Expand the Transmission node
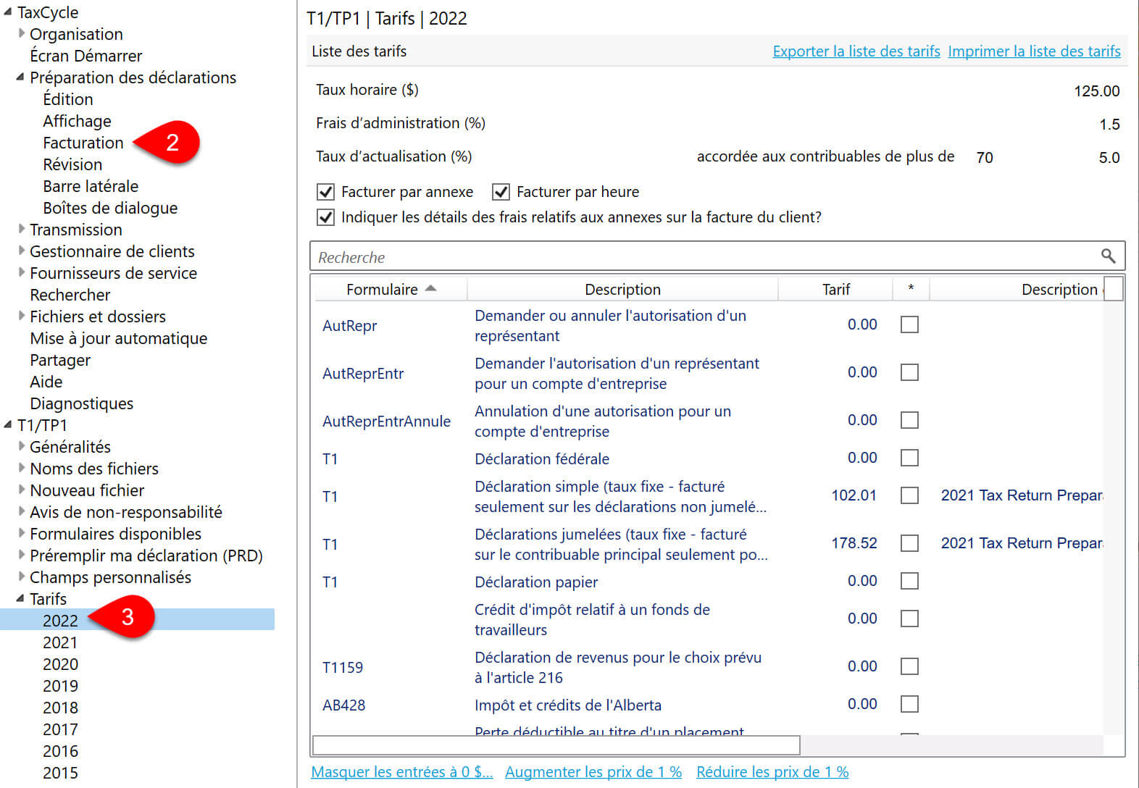Image resolution: width=1139 pixels, height=788 pixels. [x=22, y=229]
